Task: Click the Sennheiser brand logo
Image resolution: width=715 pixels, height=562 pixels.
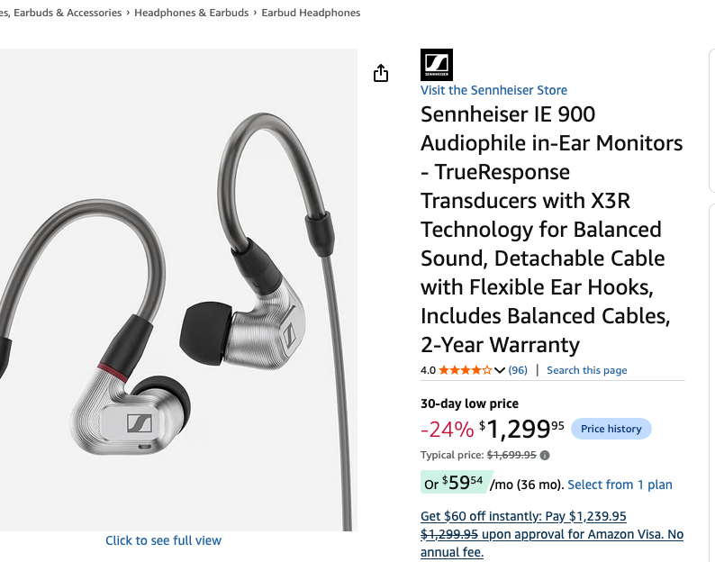Action: [437, 65]
